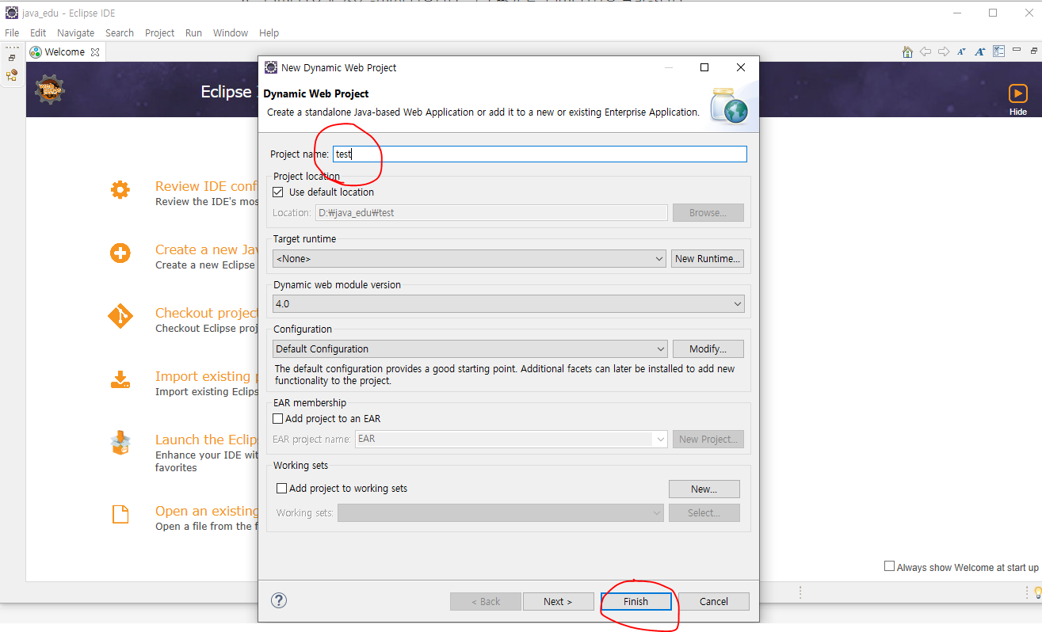Open Dynamic web module version dropdown
The height and width of the screenshot is (632, 1042).
(x=509, y=303)
